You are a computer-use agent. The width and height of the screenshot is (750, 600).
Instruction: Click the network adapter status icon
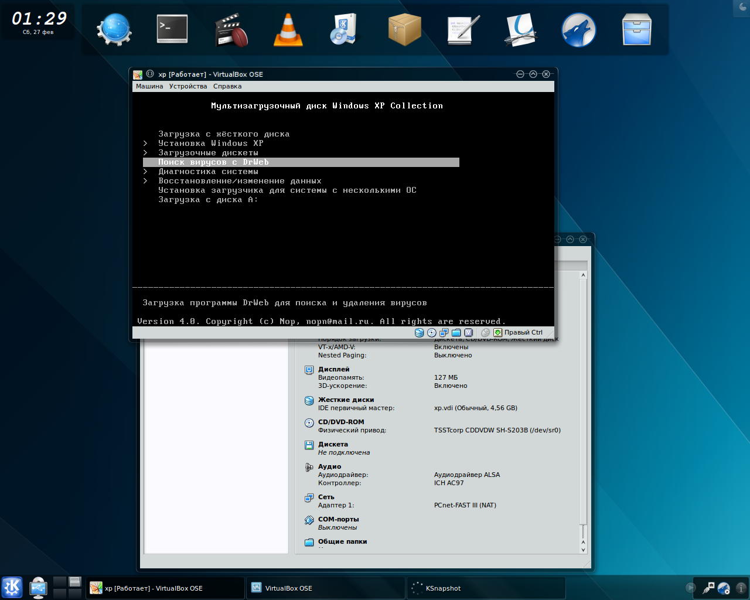(x=444, y=332)
